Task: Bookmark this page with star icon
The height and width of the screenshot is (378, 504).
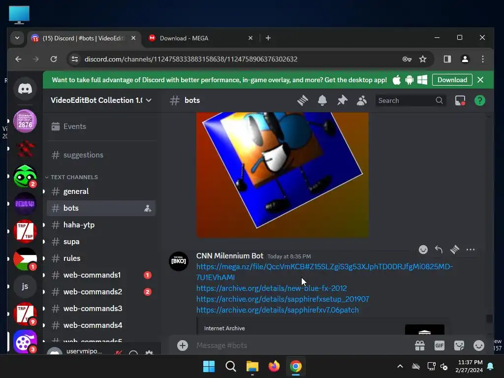Action: (x=423, y=59)
